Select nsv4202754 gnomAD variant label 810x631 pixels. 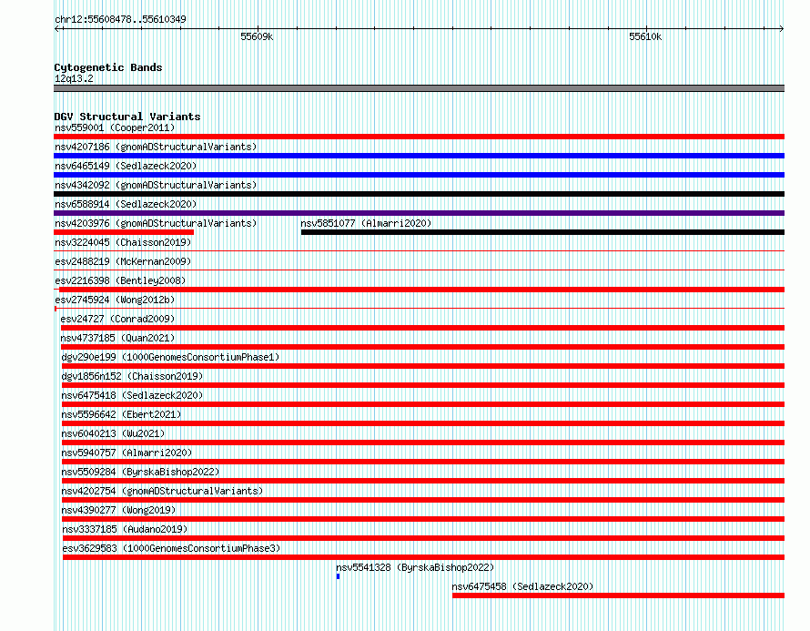coord(162,491)
